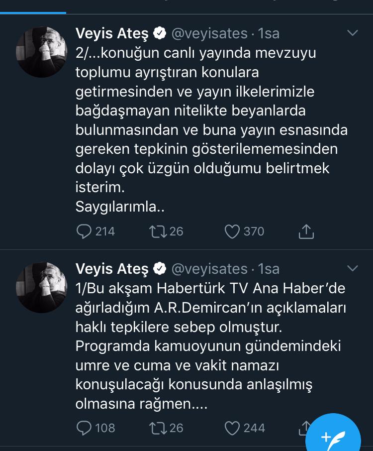Screen dimensions: 373x451
Task: Tap the avatar beside the "1/Bu akşam" tweet
Action: pos(42,288)
